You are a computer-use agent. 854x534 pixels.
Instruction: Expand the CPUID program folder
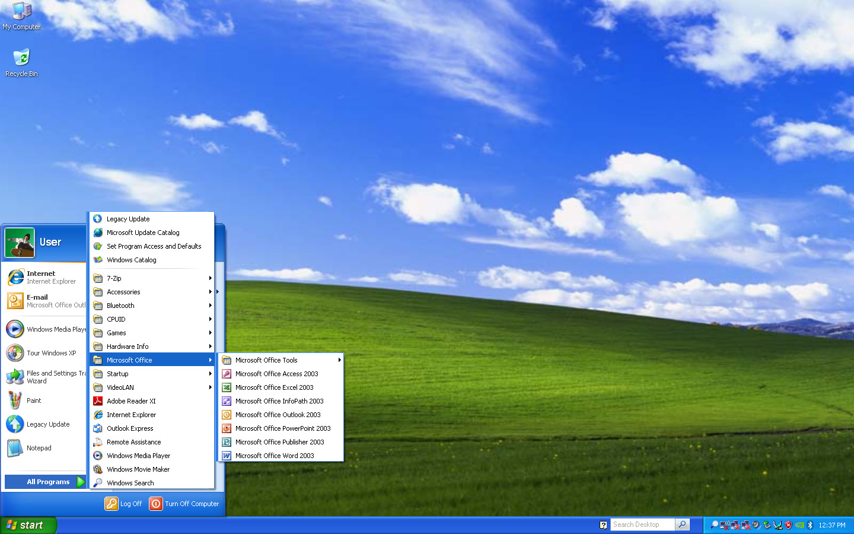(152, 319)
